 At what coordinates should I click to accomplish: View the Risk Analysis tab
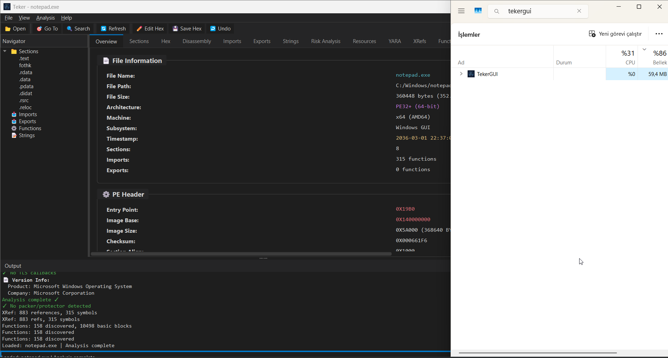(x=325, y=41)
